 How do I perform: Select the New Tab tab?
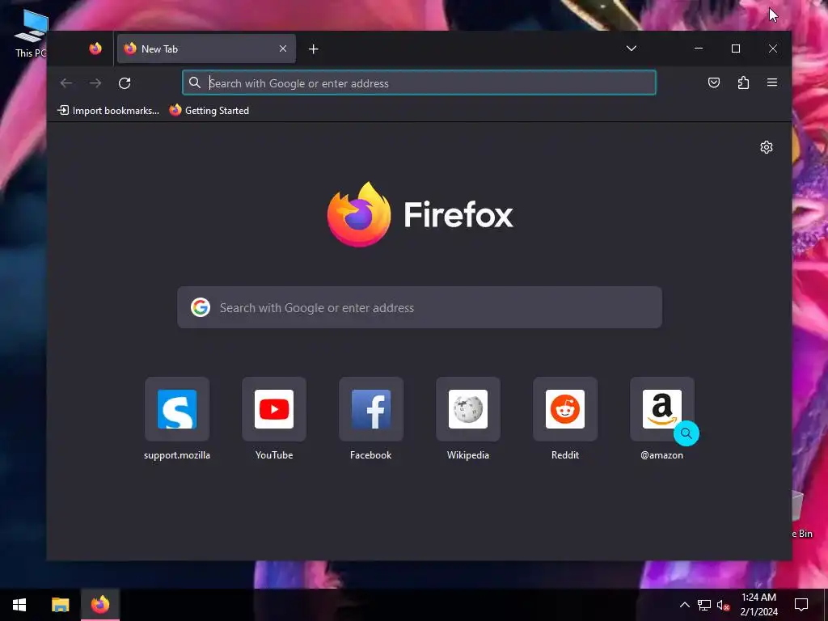(206, 49)
